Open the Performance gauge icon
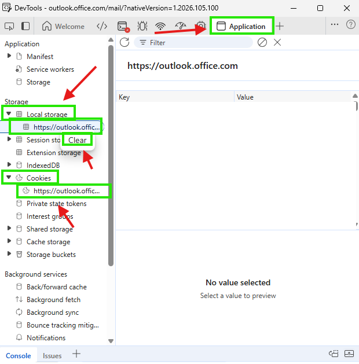This screenshot has width=359, height=364. (x=181, y=26)
